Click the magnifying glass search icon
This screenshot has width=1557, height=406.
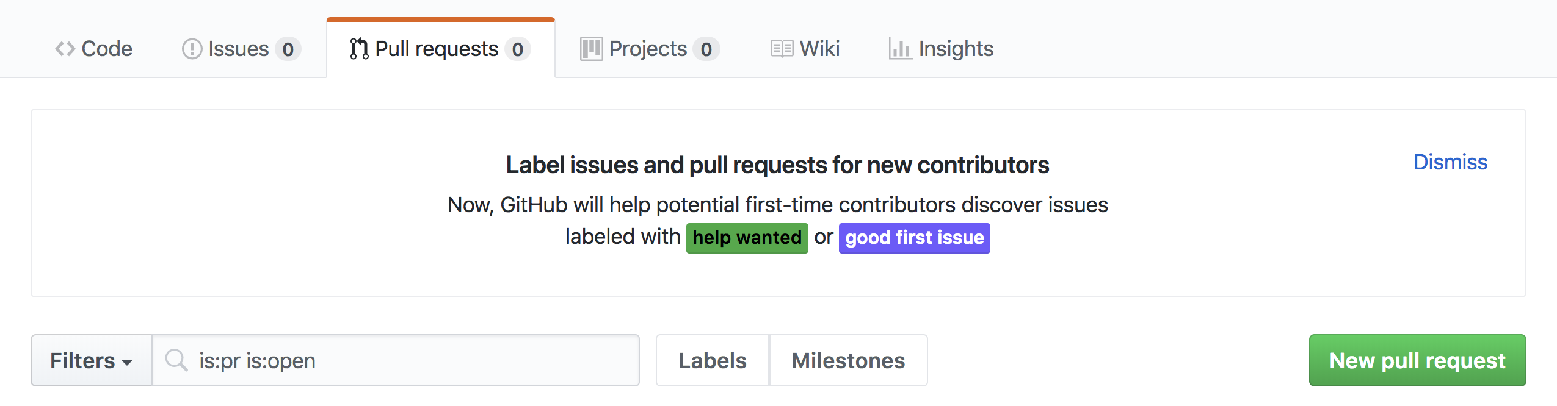coord(176,360)
